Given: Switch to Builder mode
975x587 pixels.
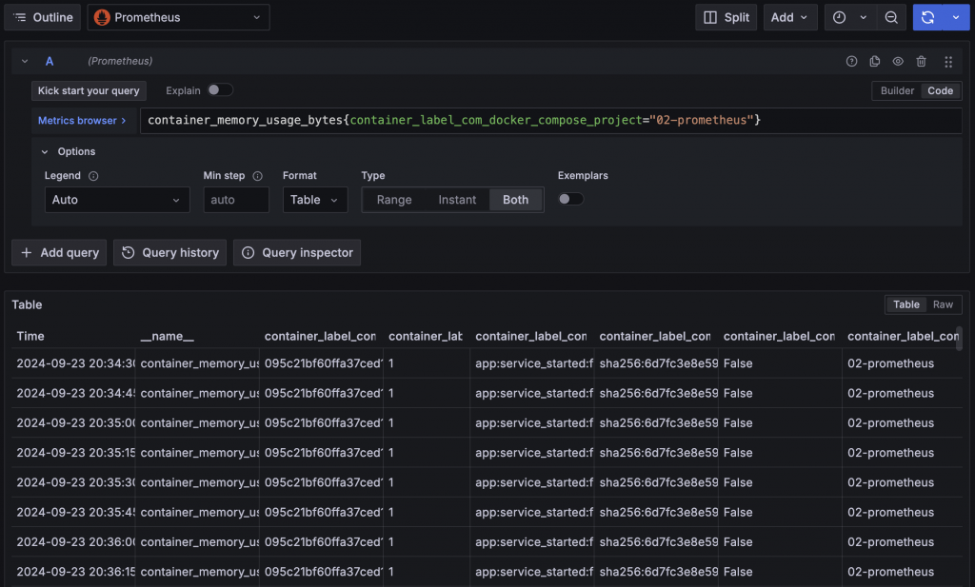Looking at the screenshot, I should 897,90.
